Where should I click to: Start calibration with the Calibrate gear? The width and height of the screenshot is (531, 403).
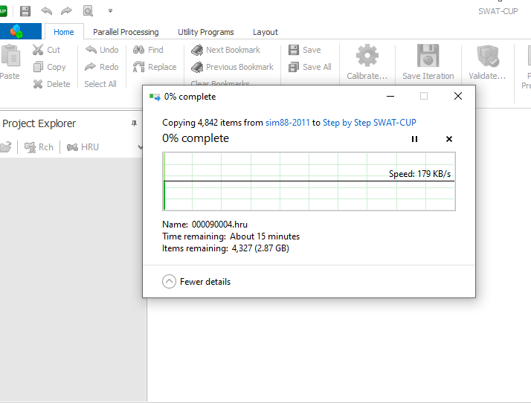click(367, 62)
